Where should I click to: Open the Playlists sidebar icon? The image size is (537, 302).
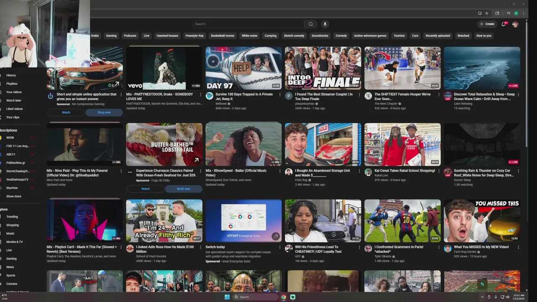[x=1, y=83]
